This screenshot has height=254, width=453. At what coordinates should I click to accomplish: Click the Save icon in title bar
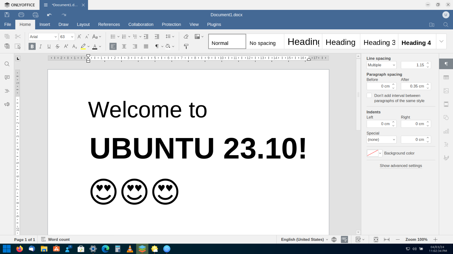7,15
